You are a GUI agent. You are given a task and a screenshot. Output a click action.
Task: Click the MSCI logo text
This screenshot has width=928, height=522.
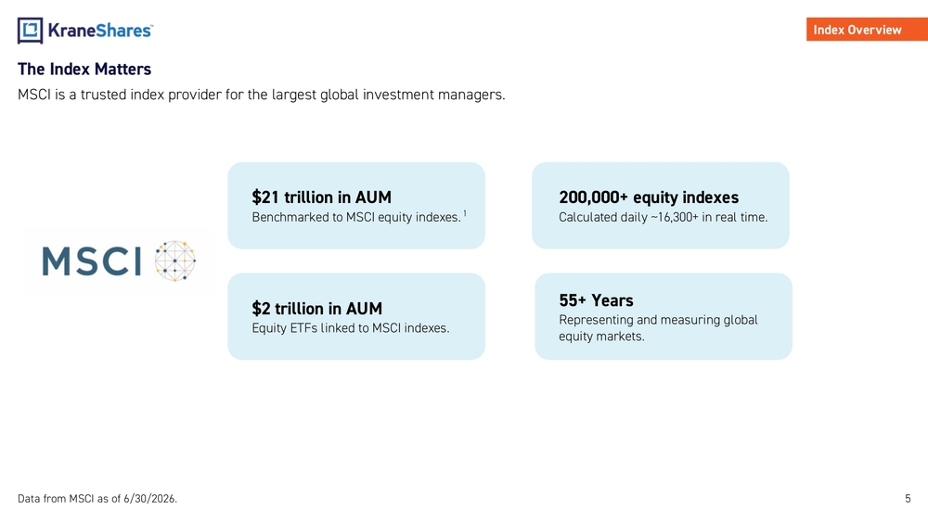tap(92, 261)
